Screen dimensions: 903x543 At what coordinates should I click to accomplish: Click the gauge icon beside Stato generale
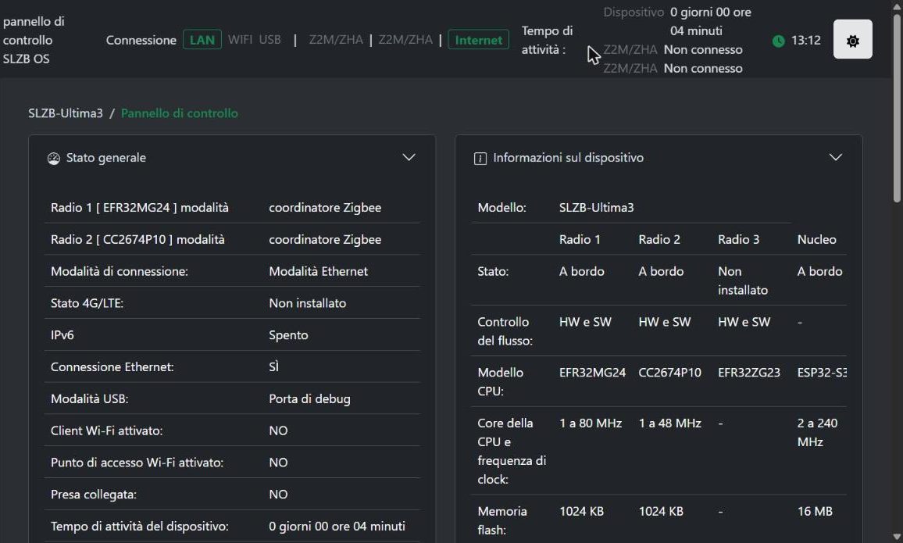(x=54, y=159)
